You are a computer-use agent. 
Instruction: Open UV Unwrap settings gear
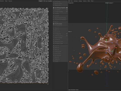pos(67,10)
